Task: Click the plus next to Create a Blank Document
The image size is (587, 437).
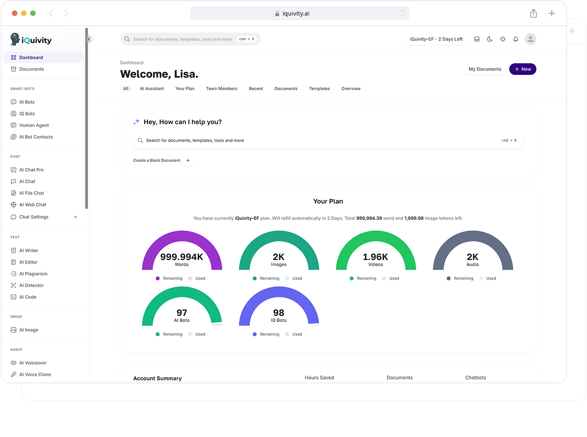Action: 188,161
